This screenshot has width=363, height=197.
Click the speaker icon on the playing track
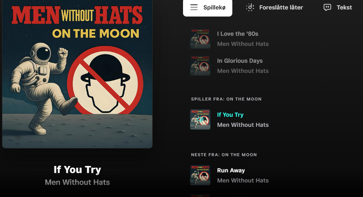200,119
